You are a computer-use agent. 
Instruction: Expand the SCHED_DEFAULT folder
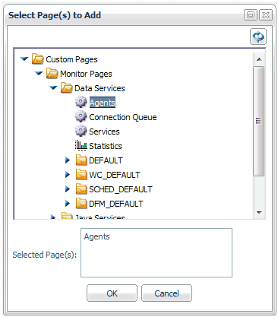[x=68, y=189]
